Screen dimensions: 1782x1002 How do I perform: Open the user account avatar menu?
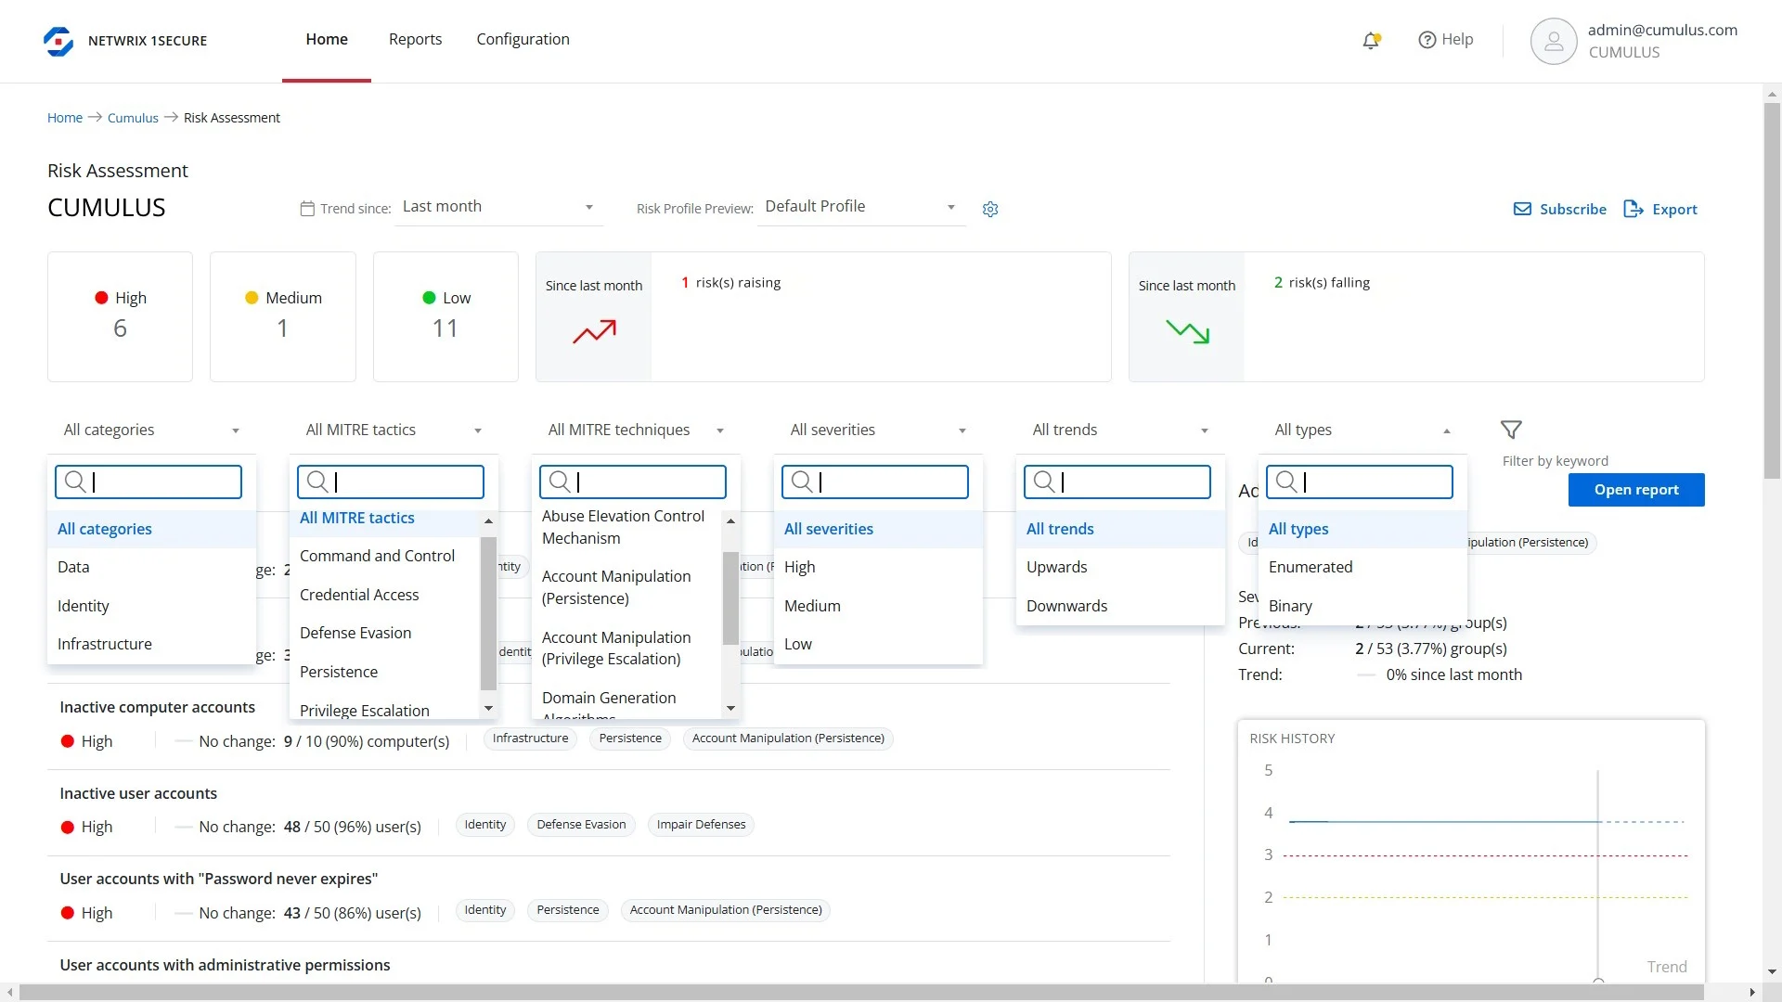1553,41
